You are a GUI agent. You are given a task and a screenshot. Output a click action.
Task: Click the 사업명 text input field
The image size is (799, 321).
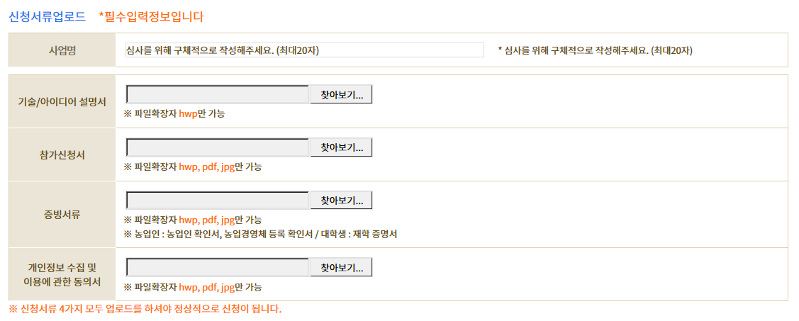pos(303,50)
